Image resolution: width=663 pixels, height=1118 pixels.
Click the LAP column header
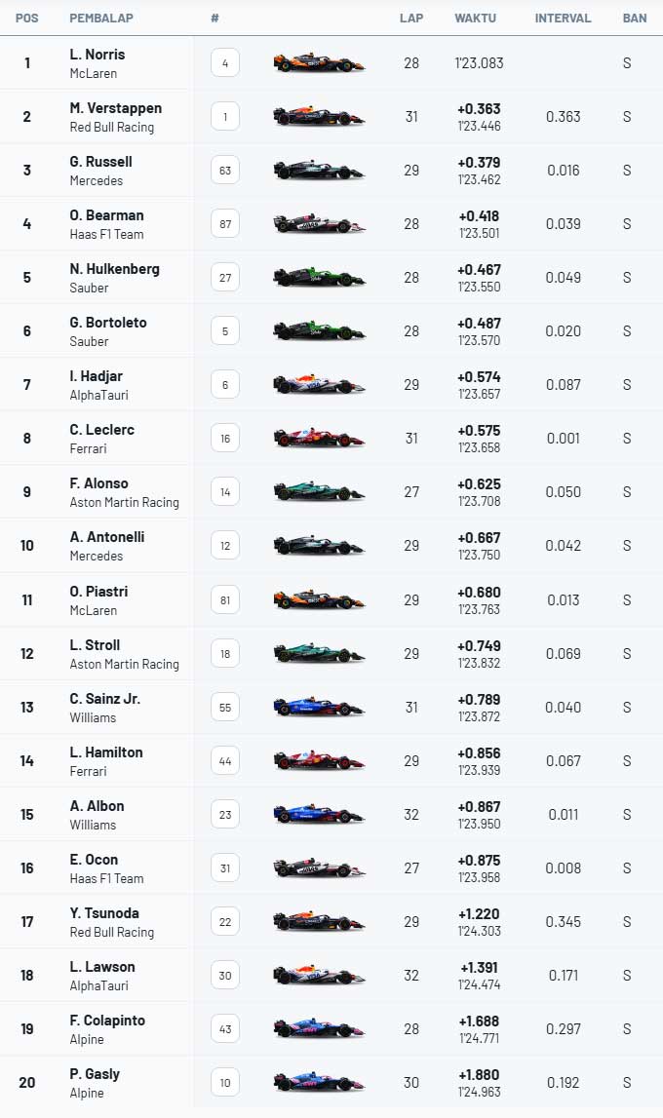(x=410, y=18)
